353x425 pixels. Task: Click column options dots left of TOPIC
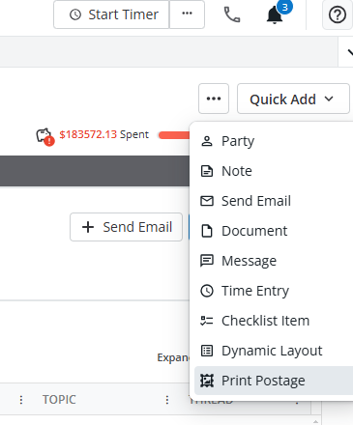click(21, 400)
